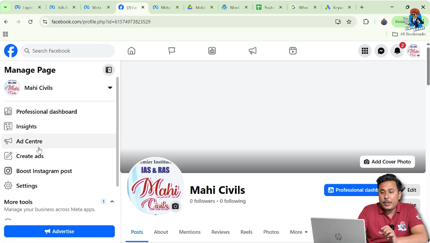Click the camera icon on profile picture
The width and height of the screenshot is (430, 243).
coord(175,206)
